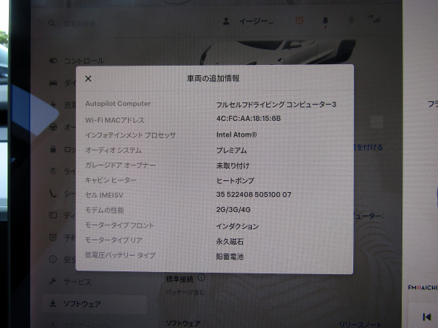Select the seat icon in sidebar

(53, 193)
